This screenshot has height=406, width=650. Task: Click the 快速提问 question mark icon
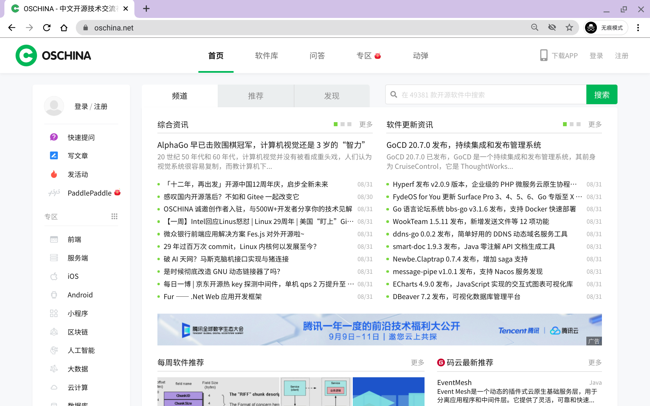click(x=54, y=137)
